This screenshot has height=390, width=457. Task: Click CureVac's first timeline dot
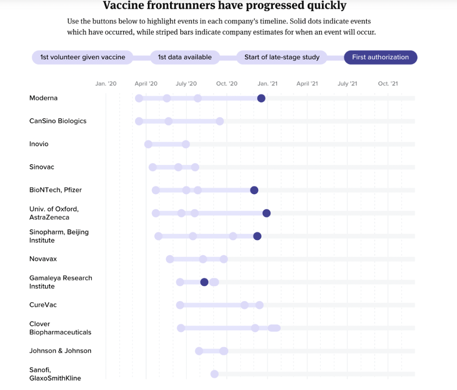click(x=180, y=305)
